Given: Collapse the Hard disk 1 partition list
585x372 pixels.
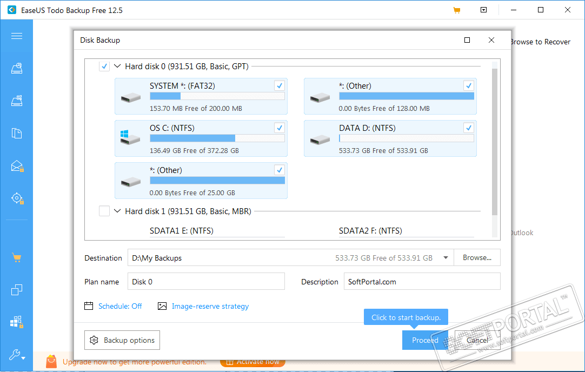Looking at the screenshot, I should [117, 211].
